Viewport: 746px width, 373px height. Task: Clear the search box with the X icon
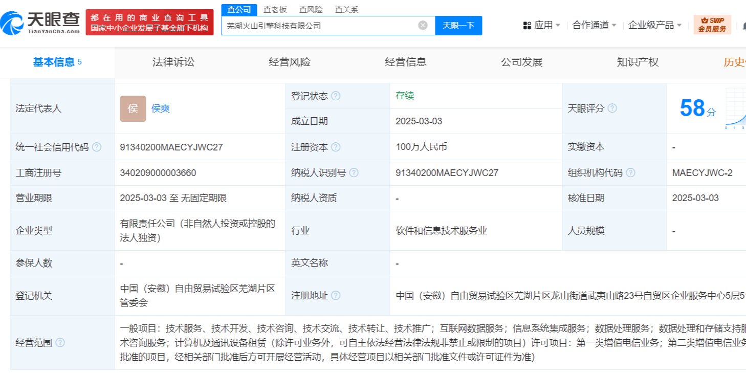click(422, 24)
